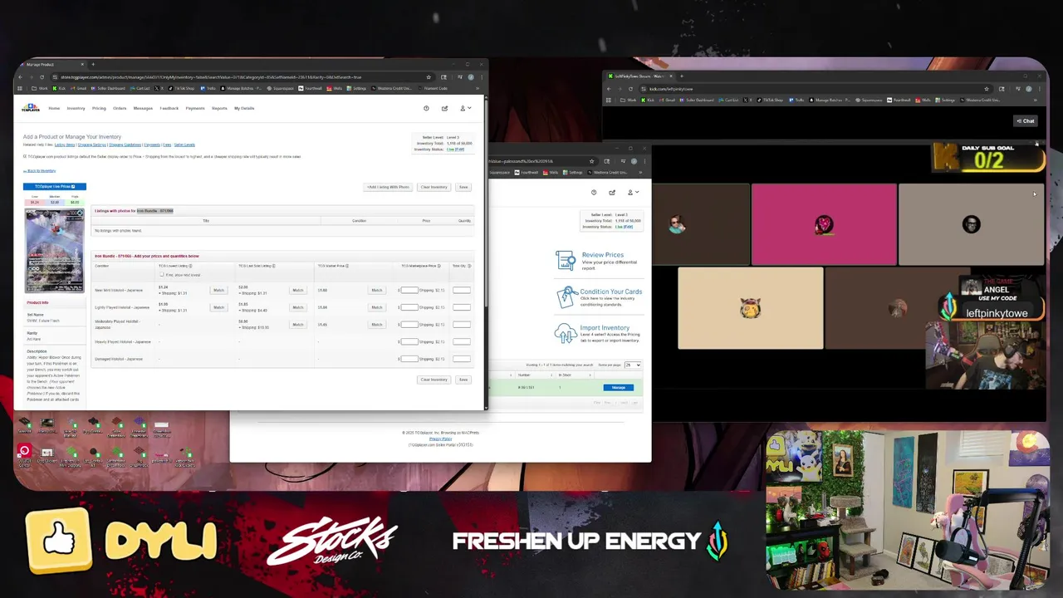
Task: Open the TikTok Shop bookmark in the front TCGplayer window
Action: 181,88
